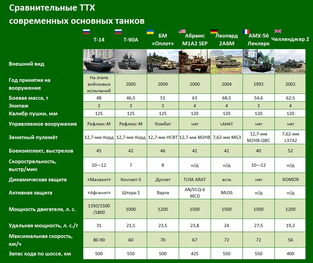Viewport: 313px width, 263px height.
Task: Click the active protection cell '«Афганит»'
Action: coord(99,193)
